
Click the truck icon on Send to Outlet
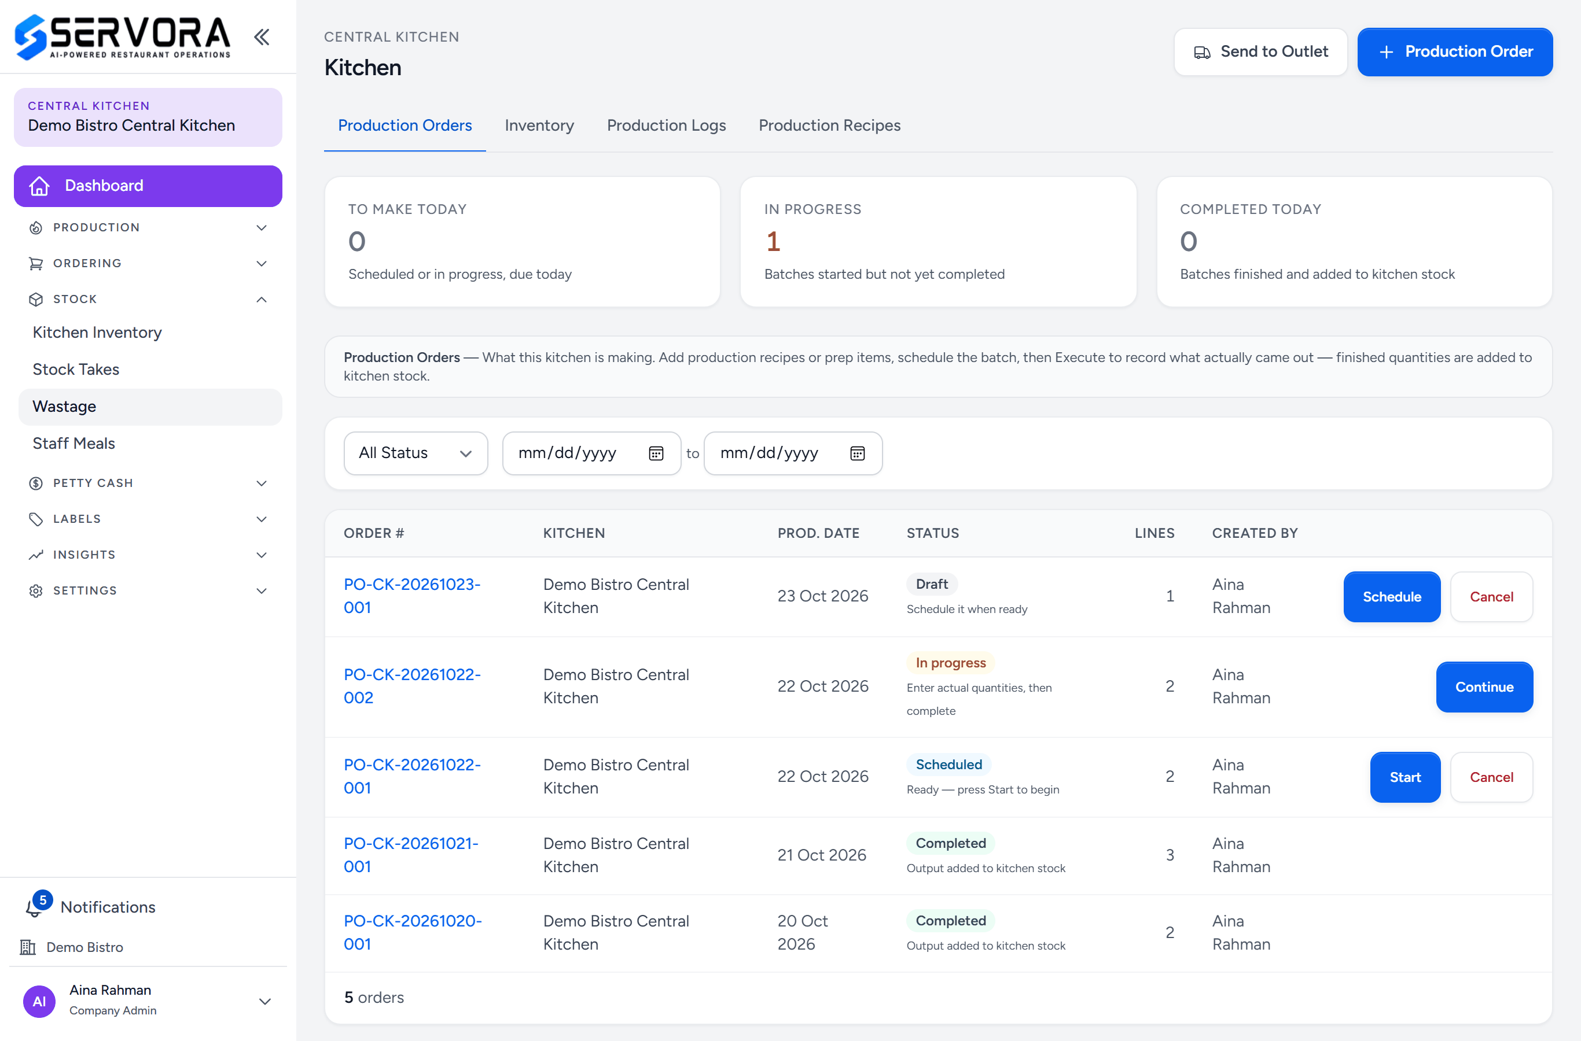coord(1203,53)
